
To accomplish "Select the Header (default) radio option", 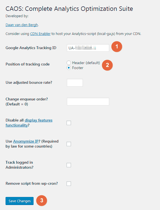I will point(69,63).
